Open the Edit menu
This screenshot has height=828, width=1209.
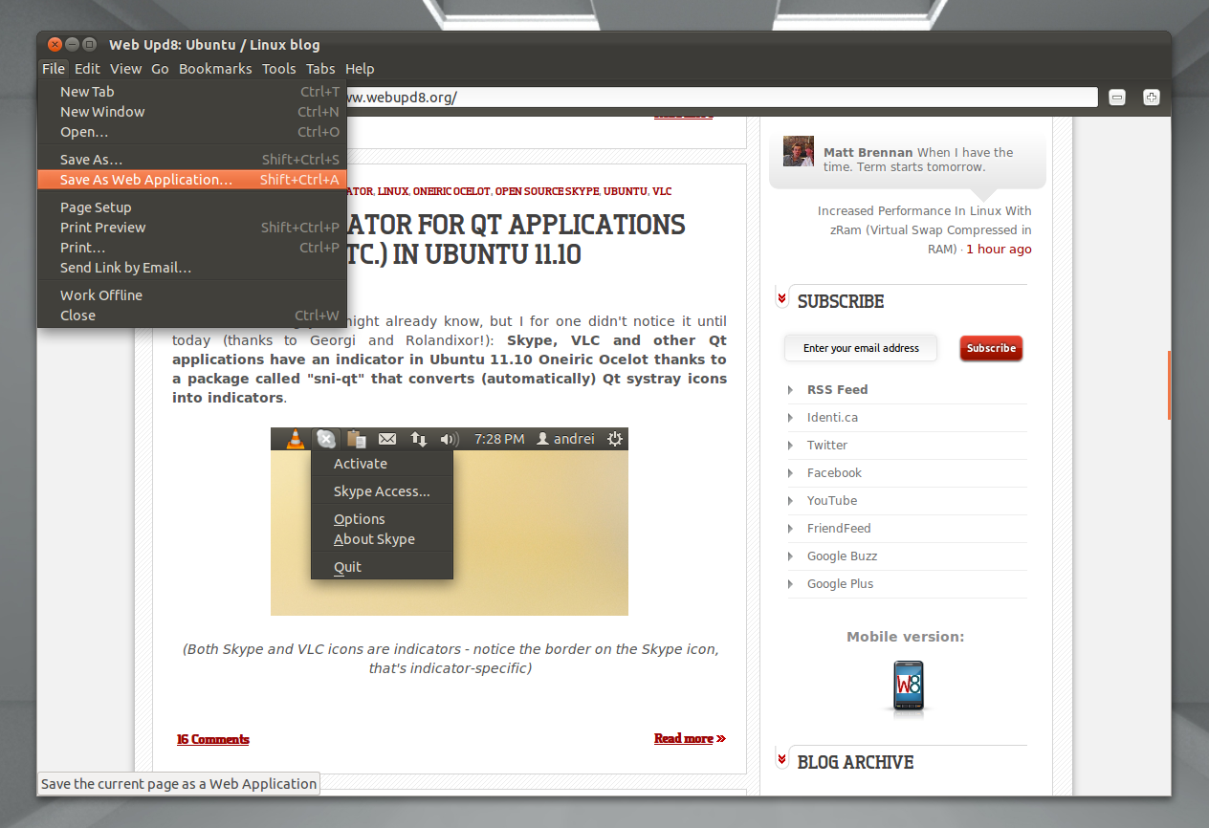tap(87, 69)
